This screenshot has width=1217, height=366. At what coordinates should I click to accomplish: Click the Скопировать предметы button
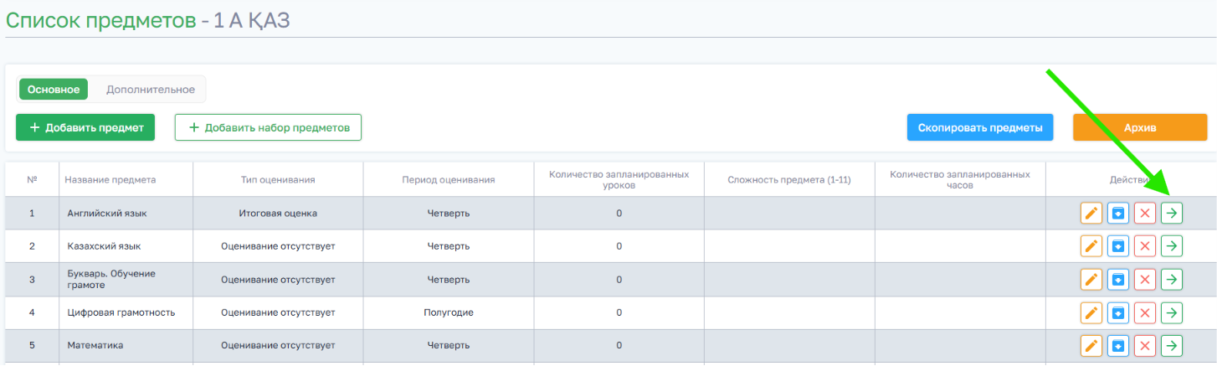(x=980, y=127)
